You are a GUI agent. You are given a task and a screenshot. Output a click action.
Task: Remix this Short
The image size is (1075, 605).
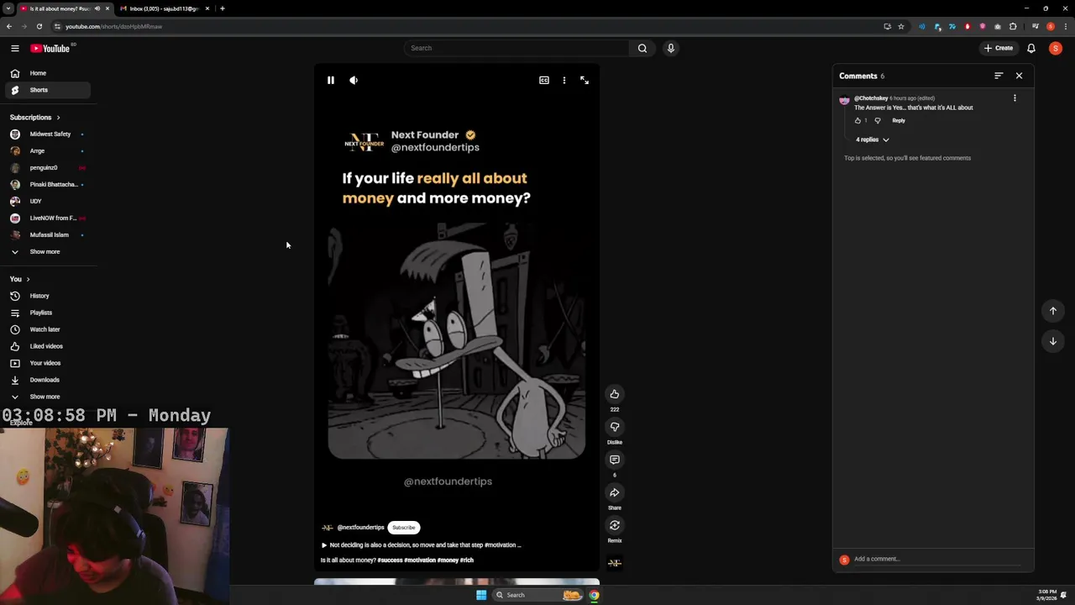point(615,525)
